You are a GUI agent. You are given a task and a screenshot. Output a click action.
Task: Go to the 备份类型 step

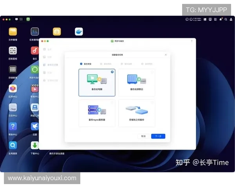[x=86, y=64]
